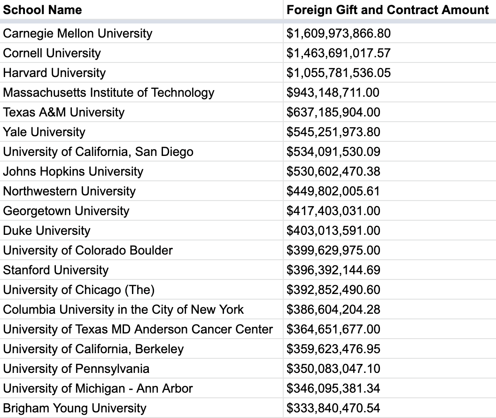The height and width of the screenshot is (418, 496).
Task: Click the $346,095,381.34 amount cell
Action: point(333,388)
